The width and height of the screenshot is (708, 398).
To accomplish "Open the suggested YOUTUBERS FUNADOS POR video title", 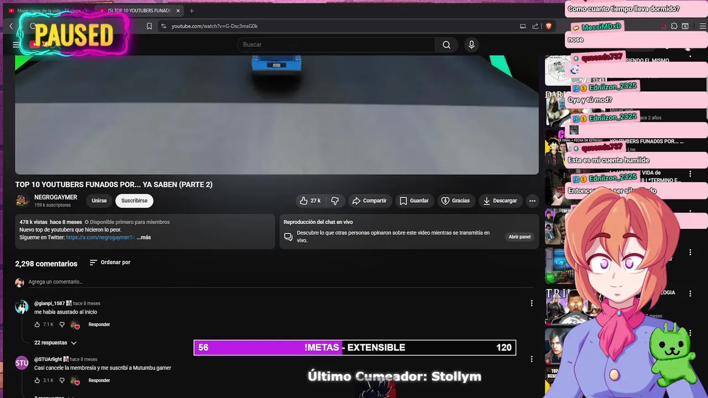I will (x=646, y=142).
